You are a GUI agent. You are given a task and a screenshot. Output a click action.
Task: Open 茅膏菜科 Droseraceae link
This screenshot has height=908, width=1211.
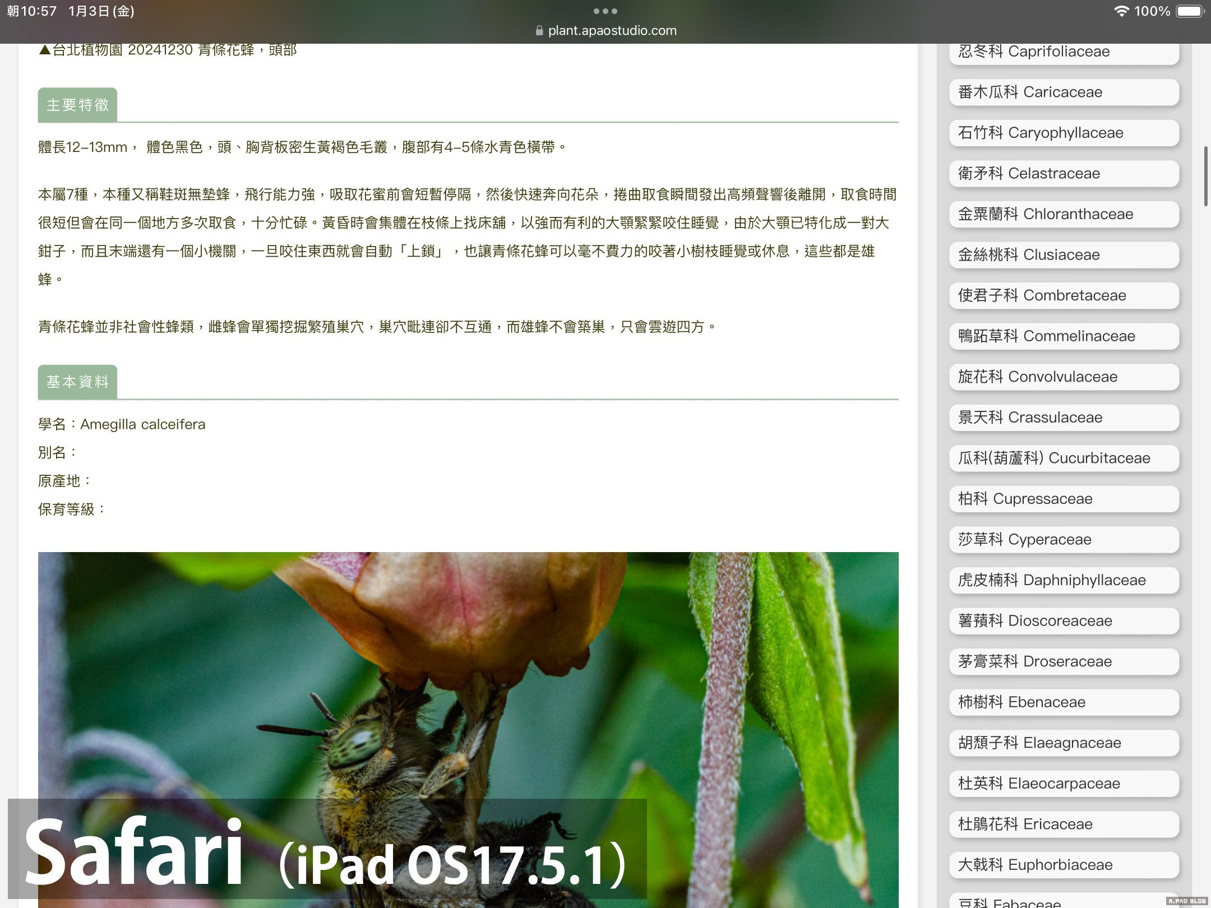[1064, 661]
